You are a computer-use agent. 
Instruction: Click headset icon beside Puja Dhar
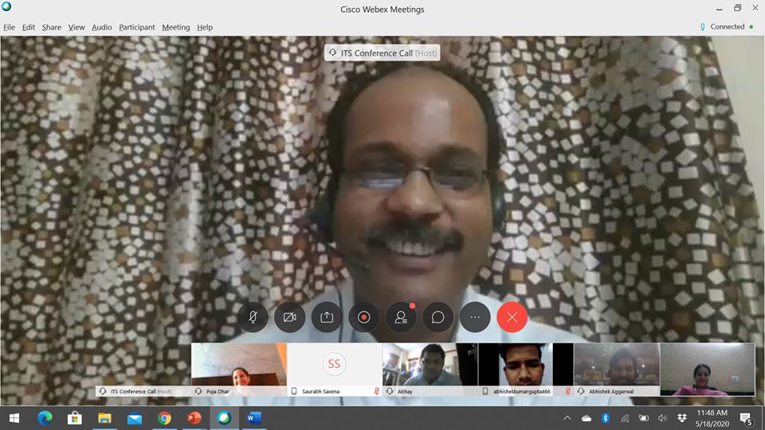pyautogui.click(x=198, y=391)
